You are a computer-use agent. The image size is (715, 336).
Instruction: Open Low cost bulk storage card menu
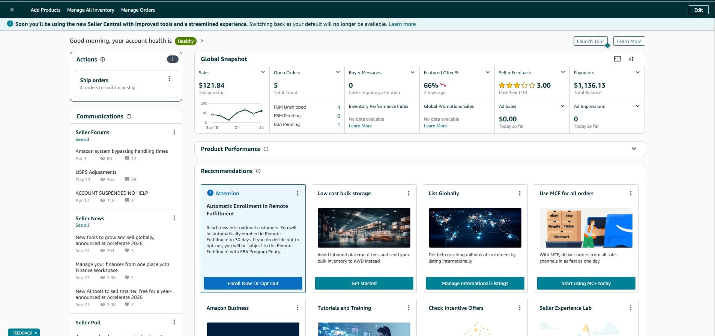[409, 193]
